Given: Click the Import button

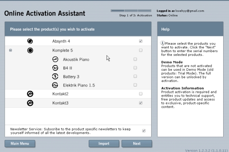Looking at the screenshot, I should tap(104, 144).
